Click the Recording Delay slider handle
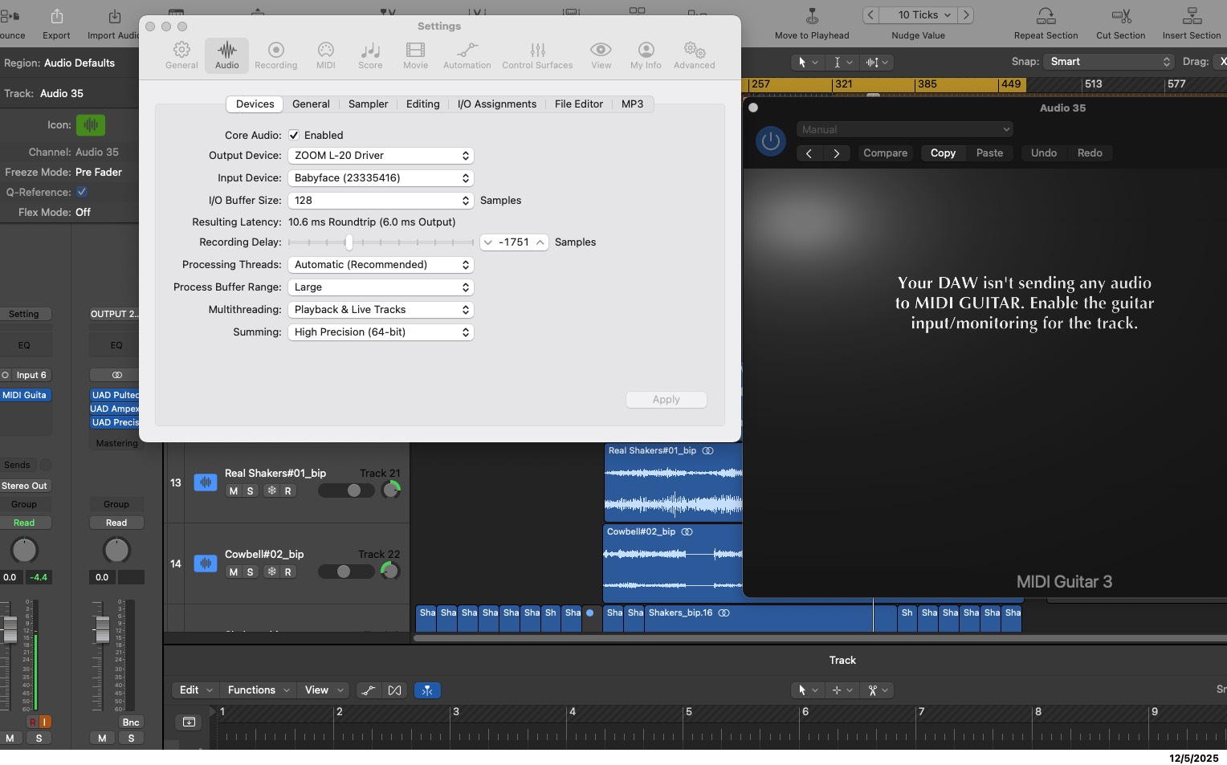 (x=349, y=242)
